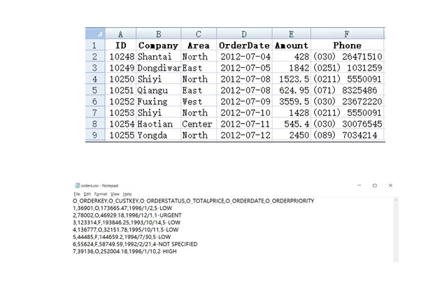This screenshot has height=281, width=428.
Task: Select row 3 header
Action: pos(95,67)
